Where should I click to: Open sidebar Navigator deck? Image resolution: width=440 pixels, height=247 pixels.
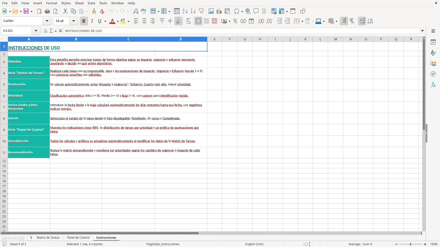433,74
